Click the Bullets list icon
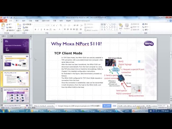Screen dimensions: 172x129 [x=65, y=25]
